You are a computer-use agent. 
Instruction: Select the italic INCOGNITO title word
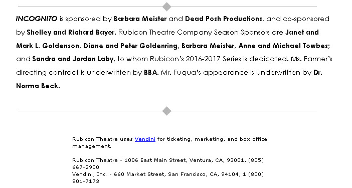point(37,19)
